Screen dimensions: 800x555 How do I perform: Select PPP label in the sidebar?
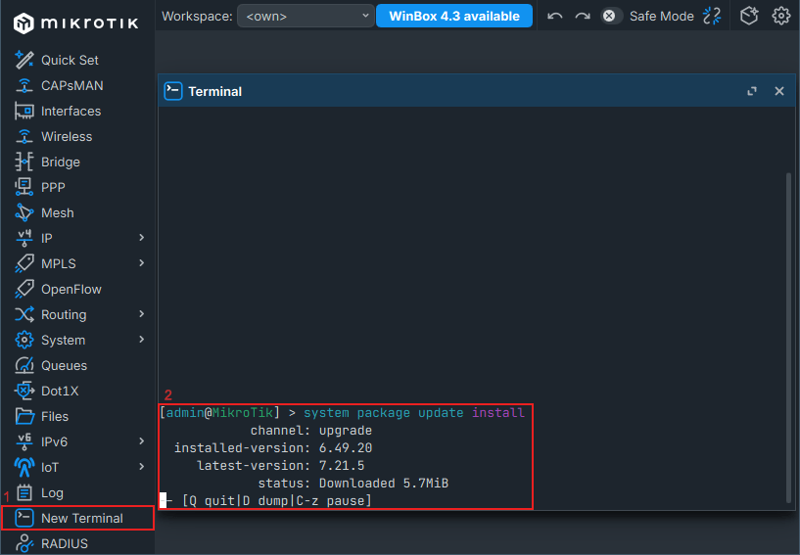click(x=53, y=187)
